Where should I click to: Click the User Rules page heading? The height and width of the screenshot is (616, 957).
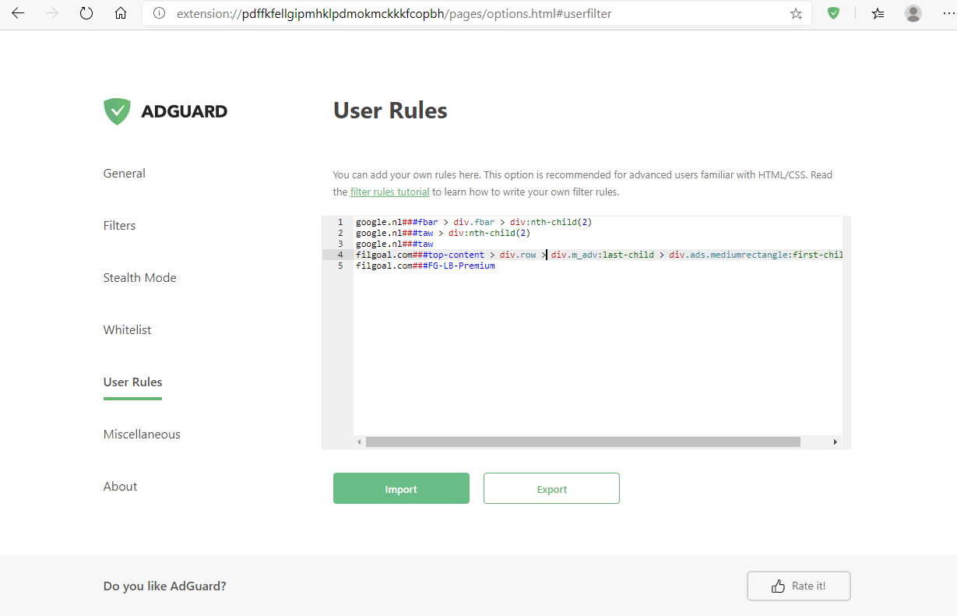pyautogui.click(x=390, y=111)
